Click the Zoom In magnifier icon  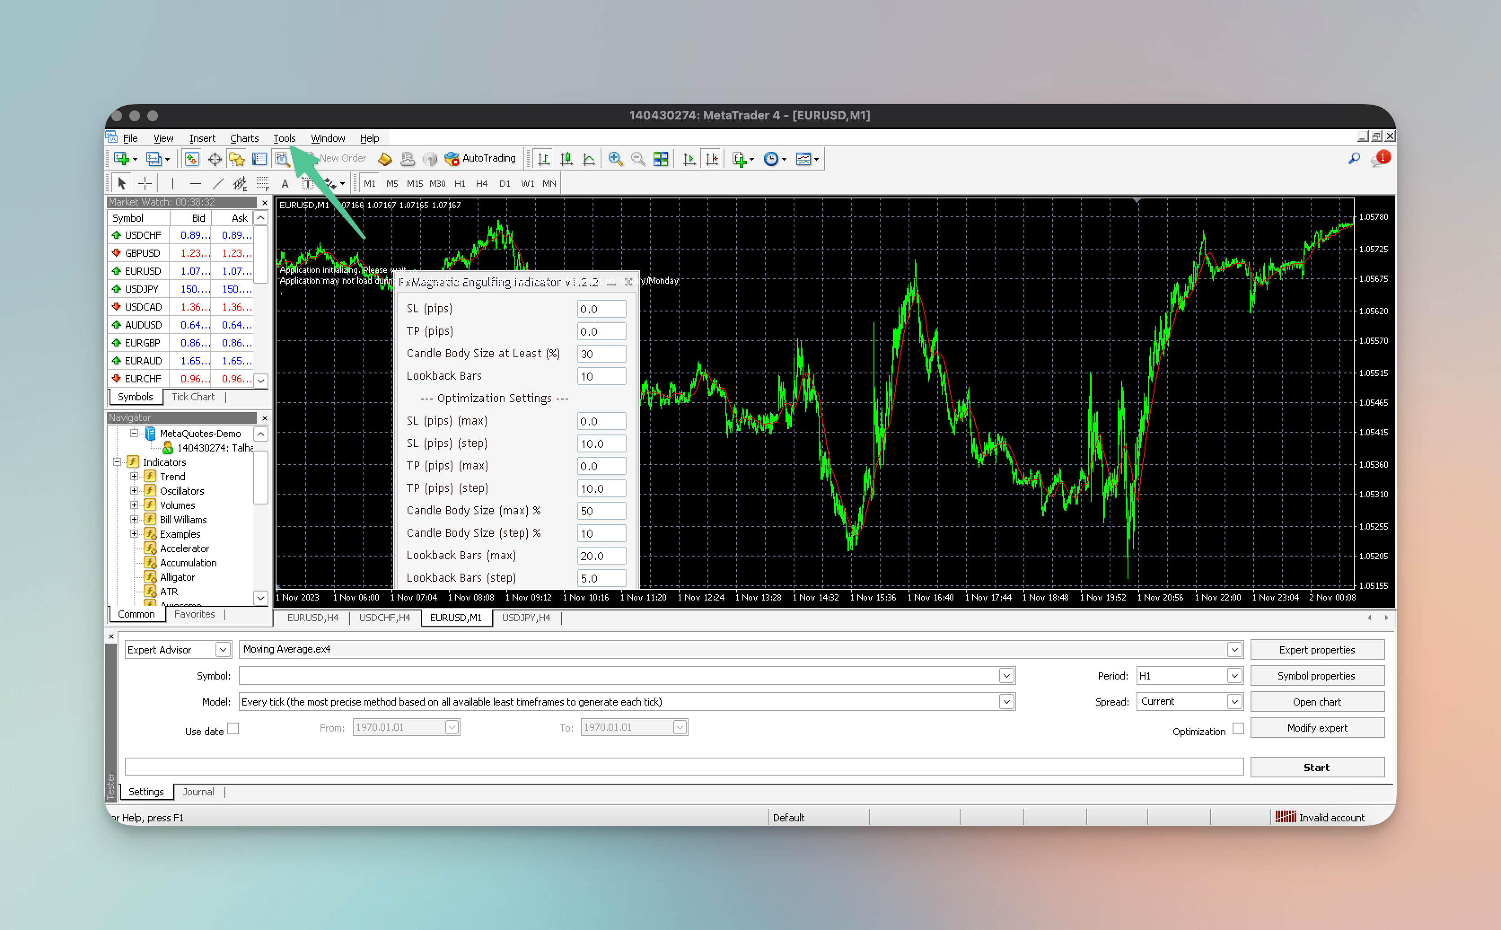click(x=614, y=159)
